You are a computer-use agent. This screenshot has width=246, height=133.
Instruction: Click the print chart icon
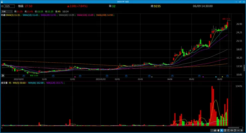215,130
